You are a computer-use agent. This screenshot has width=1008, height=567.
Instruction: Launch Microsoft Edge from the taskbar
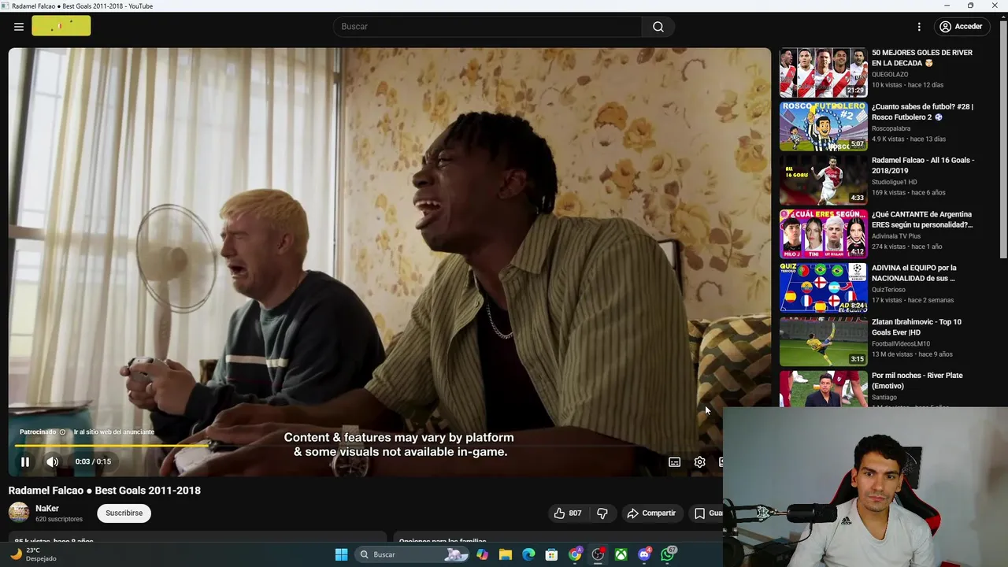[x=528, y=555]
